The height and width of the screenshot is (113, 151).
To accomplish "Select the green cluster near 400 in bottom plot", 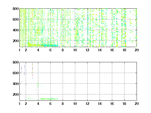I will 38,85.
